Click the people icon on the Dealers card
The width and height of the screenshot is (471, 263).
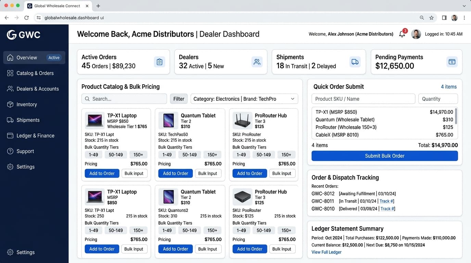pos(257,62)
